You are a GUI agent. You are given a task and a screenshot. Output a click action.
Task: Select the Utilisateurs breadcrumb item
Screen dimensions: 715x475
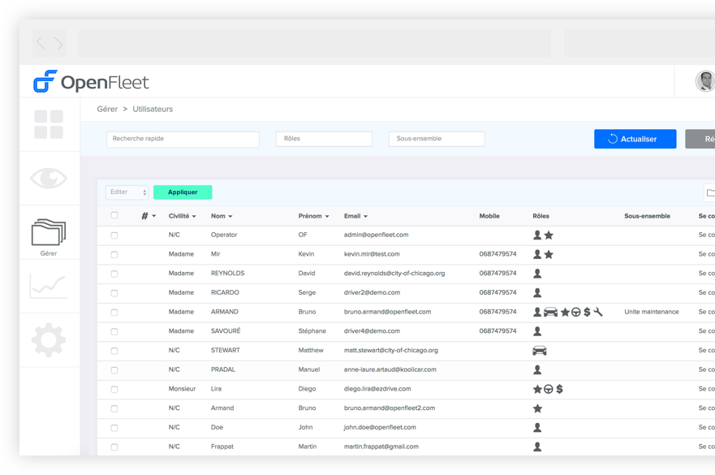153,109
